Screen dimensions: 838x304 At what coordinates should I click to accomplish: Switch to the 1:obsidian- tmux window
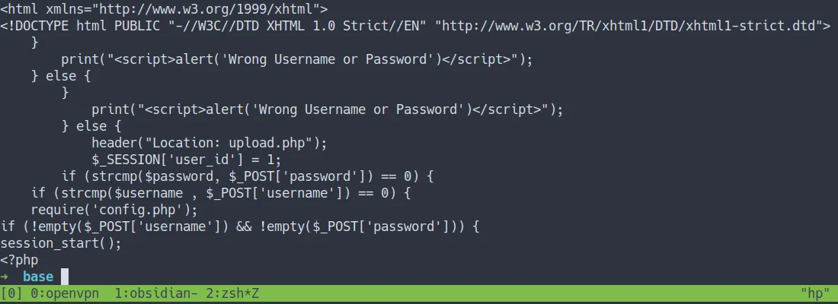pos(152,293)
